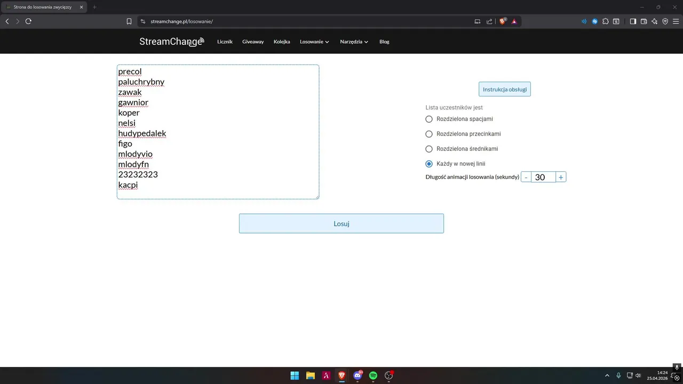This screenshot has height=384, width=683.
Task: Click the bookmark icon in address bar
Action: (129, 21)
